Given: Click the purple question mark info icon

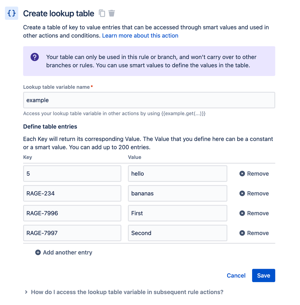Looking at the screenshot, I should click(x=35, y=57).
